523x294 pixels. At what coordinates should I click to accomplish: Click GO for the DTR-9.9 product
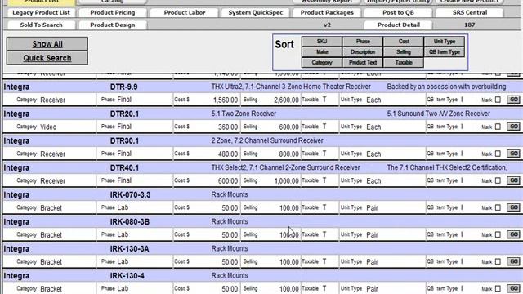[x=514, y=100]
